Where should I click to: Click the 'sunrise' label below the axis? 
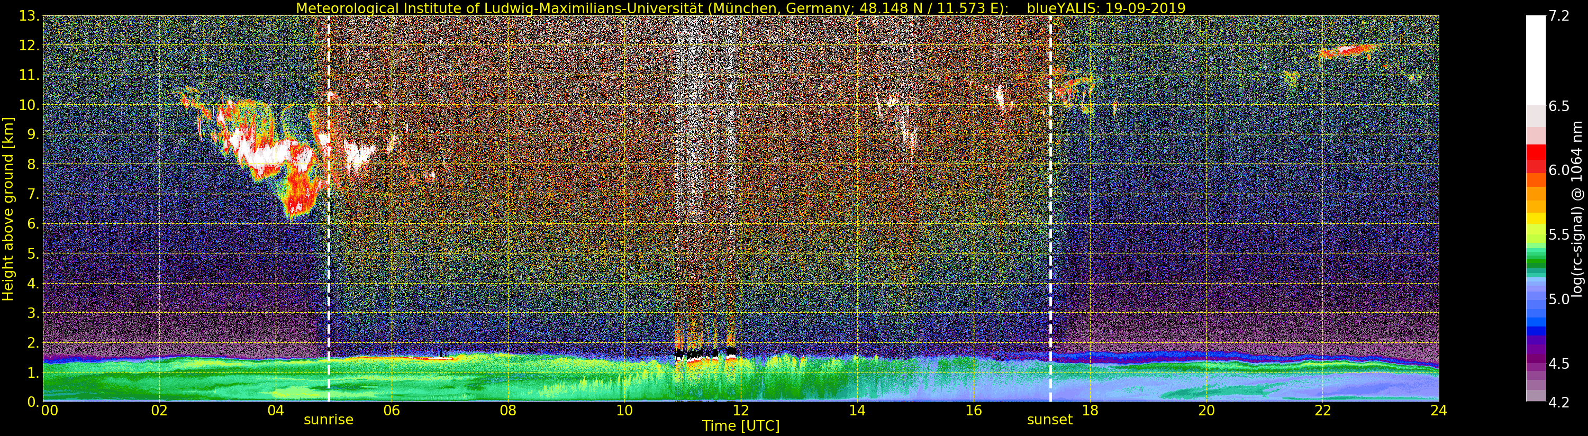point(329,420)
